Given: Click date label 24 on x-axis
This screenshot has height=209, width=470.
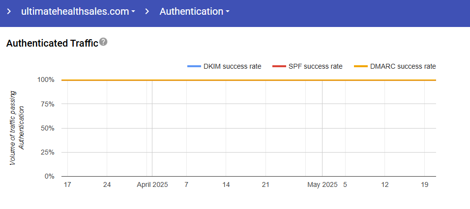Looking at the screenshot, I should tap(107, 185).
